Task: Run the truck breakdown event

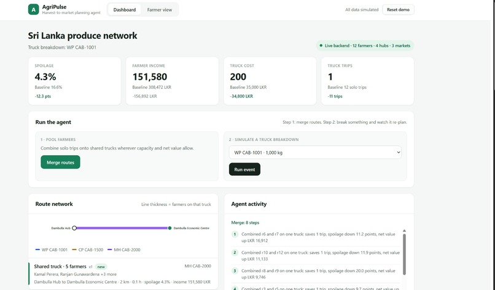Action: (244, 169)
